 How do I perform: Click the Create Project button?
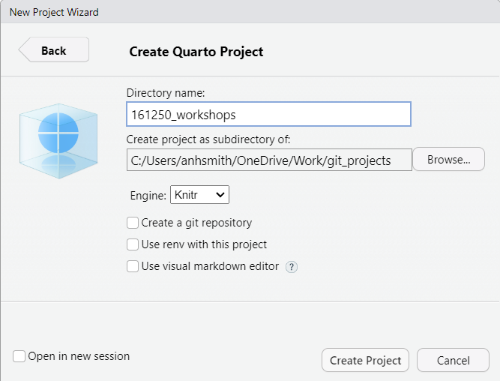pos(365,360)
